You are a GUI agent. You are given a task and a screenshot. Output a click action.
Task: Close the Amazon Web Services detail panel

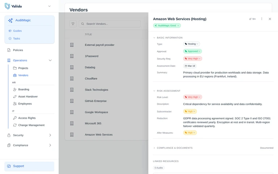click(x=270, y=19)
